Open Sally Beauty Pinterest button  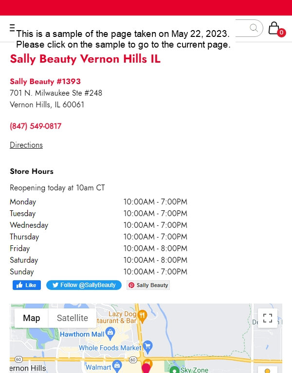pyautogui.click(x=148, y=285)
